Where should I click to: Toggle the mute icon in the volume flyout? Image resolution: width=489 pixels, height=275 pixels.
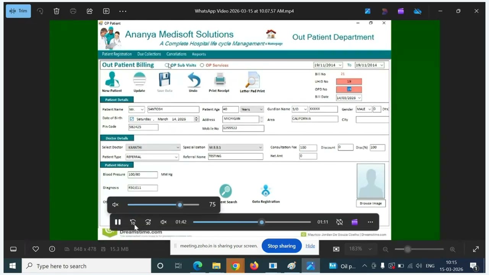click(x=115, y=205)
